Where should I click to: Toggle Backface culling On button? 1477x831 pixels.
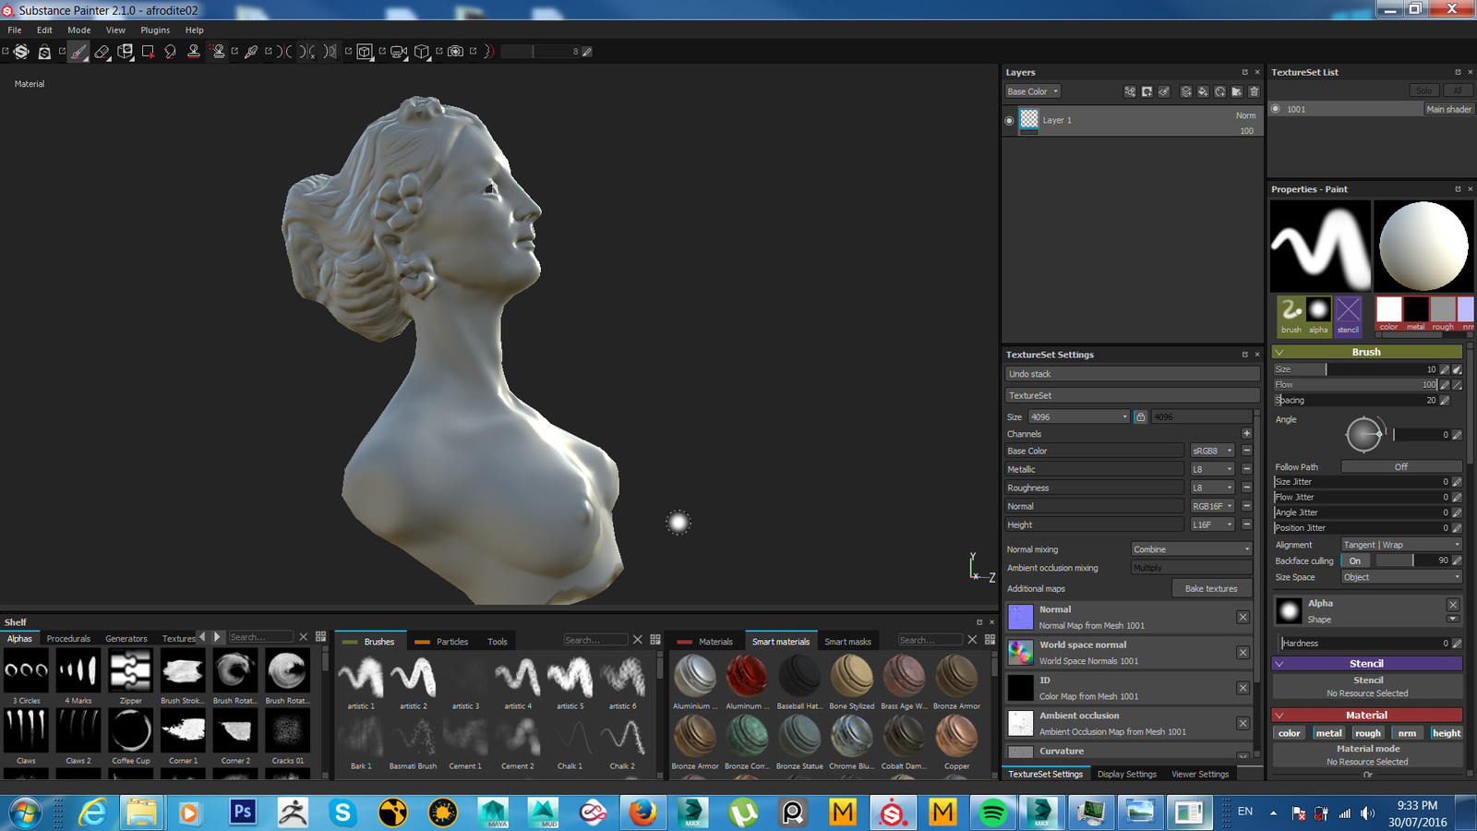[1355, 560]
